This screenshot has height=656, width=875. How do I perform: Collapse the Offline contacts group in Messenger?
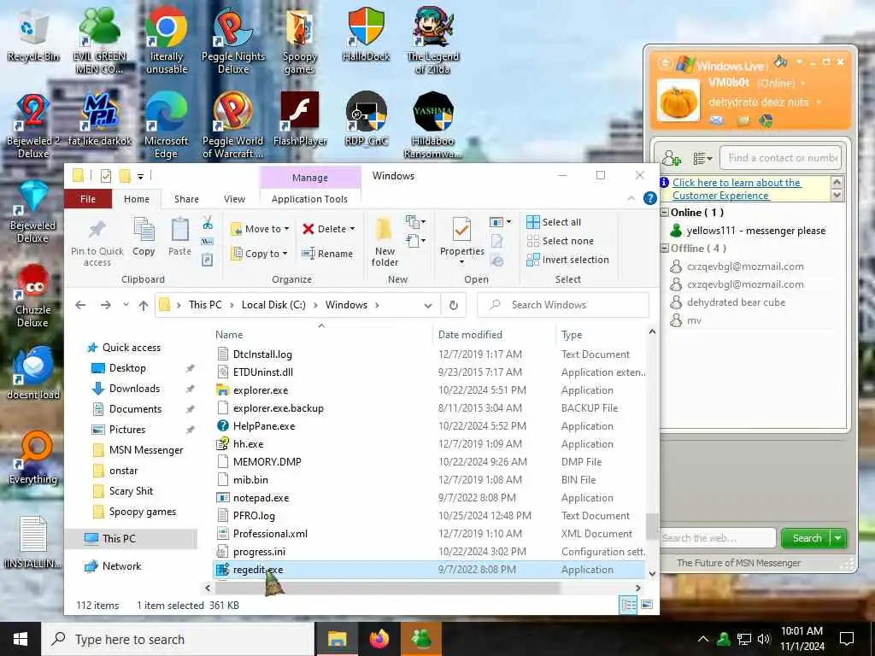coord(665,249)
